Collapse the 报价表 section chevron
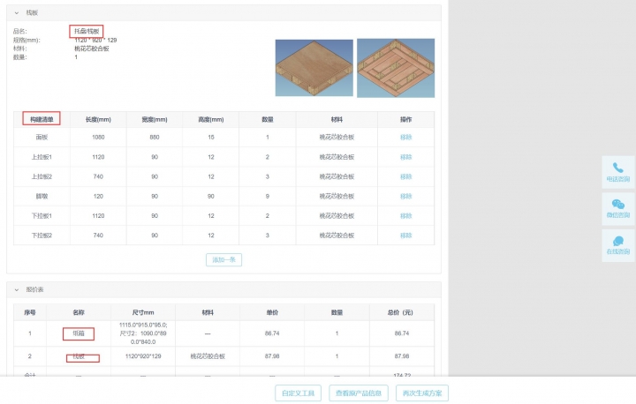The image size is (636, 404). 16,289
